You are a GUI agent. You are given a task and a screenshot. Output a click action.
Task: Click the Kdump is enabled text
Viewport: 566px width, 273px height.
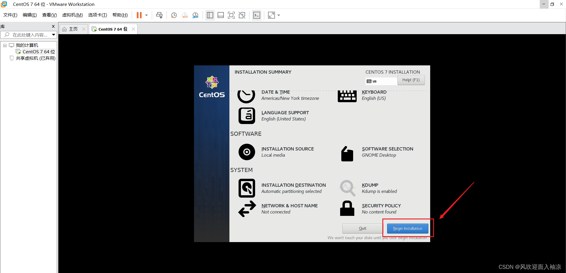(x=379, y=191)
